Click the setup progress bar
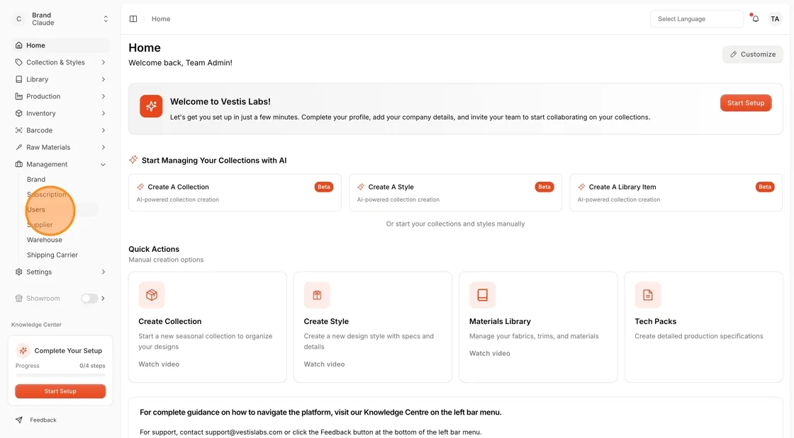 60,375
